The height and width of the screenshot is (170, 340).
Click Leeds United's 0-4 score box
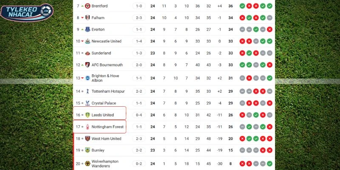tap(139, 115)
